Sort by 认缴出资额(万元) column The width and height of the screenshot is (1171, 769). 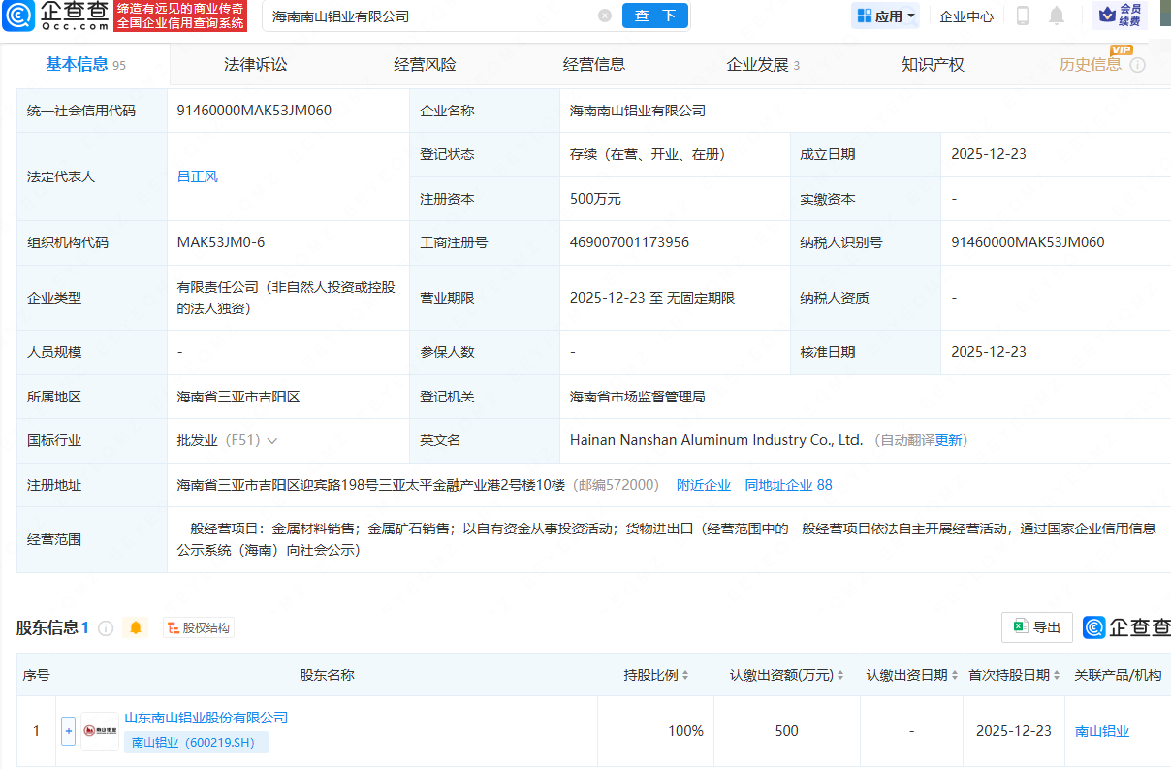coord(786,675)
